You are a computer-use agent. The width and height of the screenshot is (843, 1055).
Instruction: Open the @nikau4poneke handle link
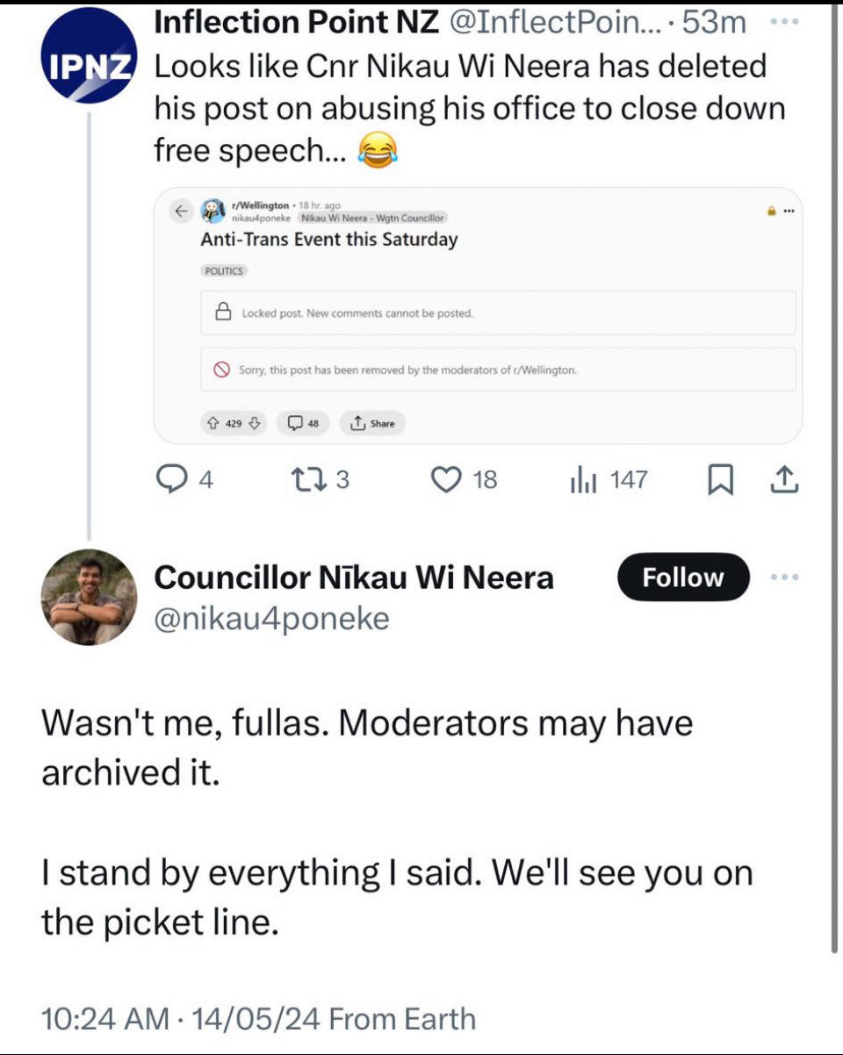(271, 619)
